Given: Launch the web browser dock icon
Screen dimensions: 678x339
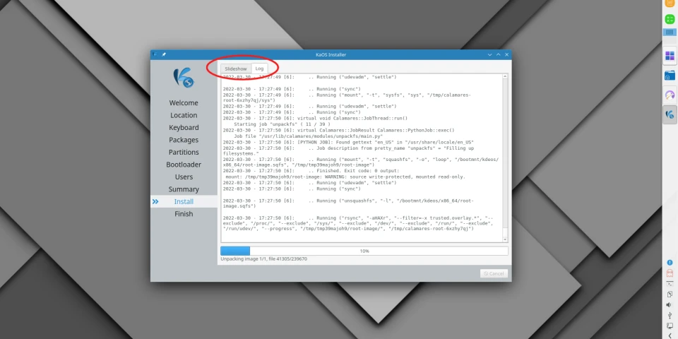Looking at the screenshot, I should [x=670, y=95].
